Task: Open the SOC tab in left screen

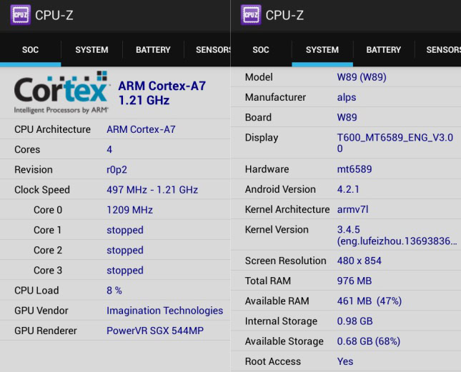Action: click(x=30, y=50)
